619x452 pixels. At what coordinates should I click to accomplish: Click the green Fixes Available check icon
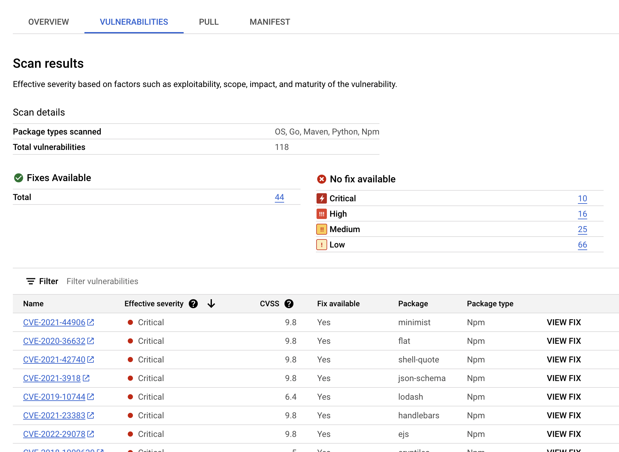pyautogui.click(x=18, y=178)
